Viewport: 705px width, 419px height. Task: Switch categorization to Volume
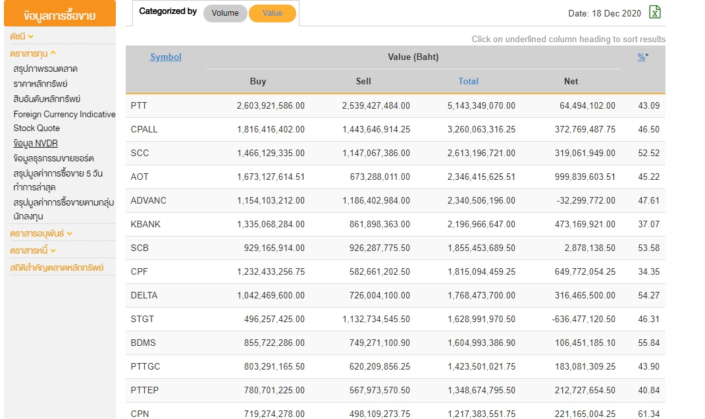(225, 13)
